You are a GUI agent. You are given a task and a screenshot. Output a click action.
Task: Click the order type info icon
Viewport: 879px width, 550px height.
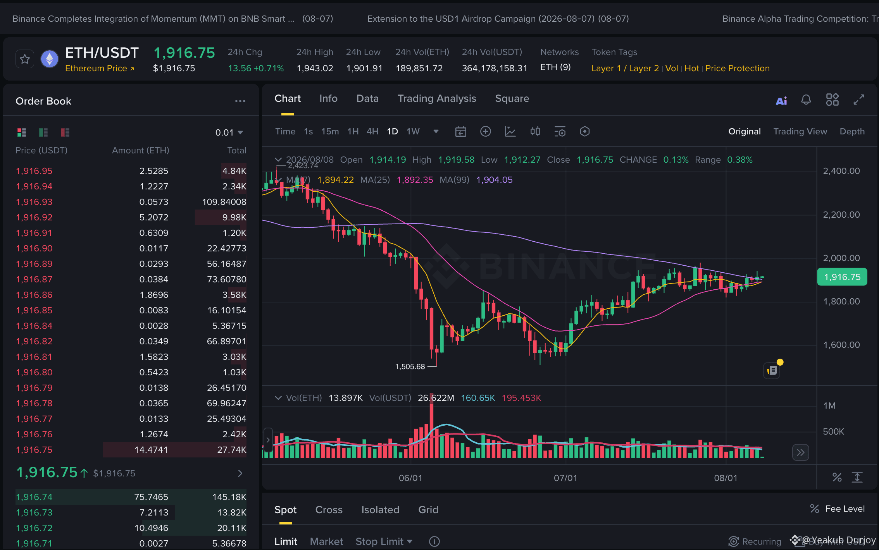[x=434, y=541]
